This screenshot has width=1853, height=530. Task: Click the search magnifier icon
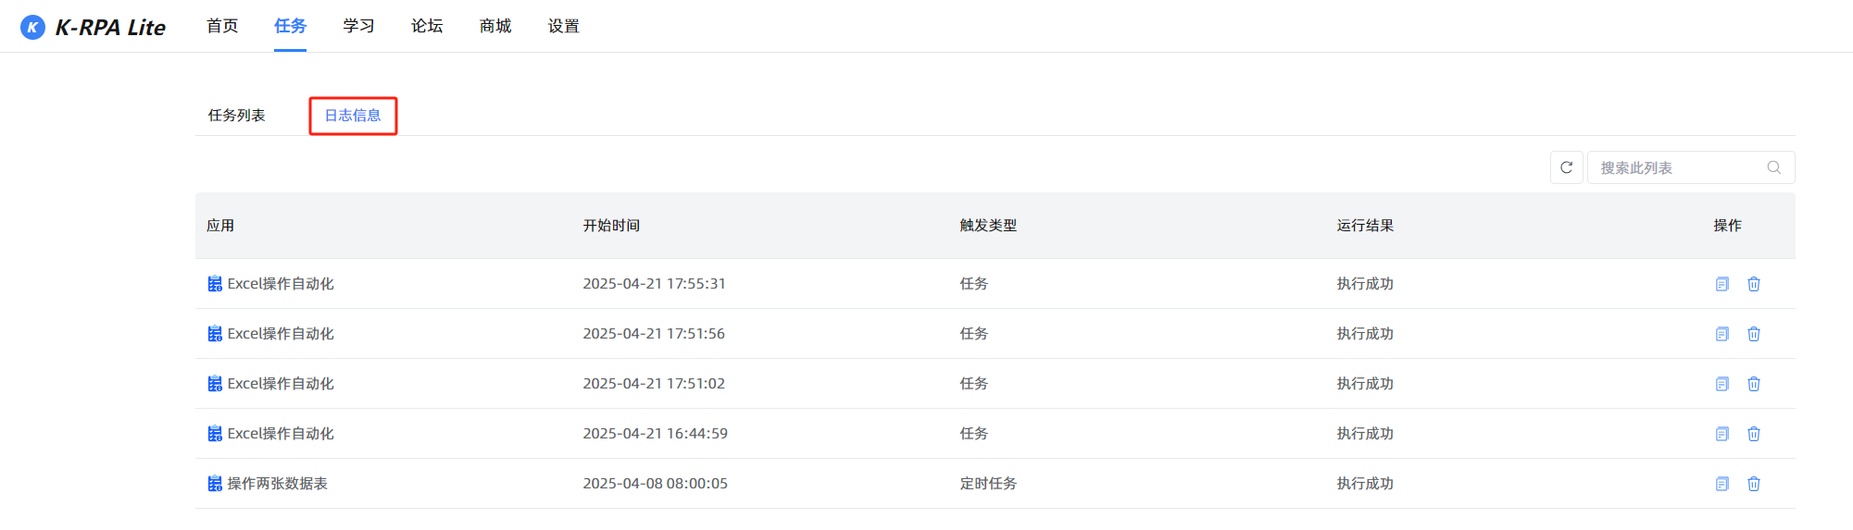[x=1773, y=167]
